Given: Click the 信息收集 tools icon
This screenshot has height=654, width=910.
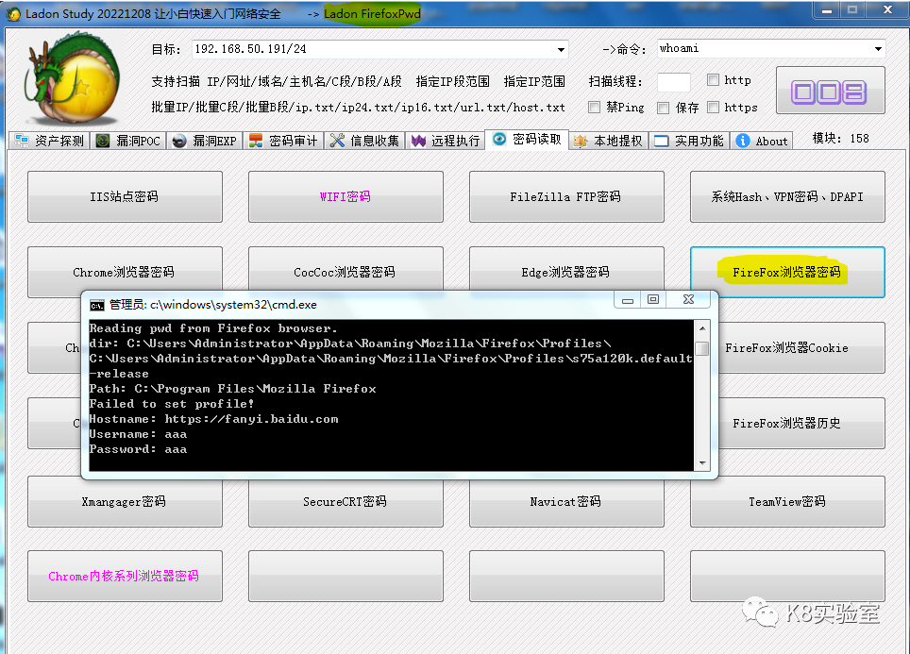Looking at the screenshot, I should (337, 141).
